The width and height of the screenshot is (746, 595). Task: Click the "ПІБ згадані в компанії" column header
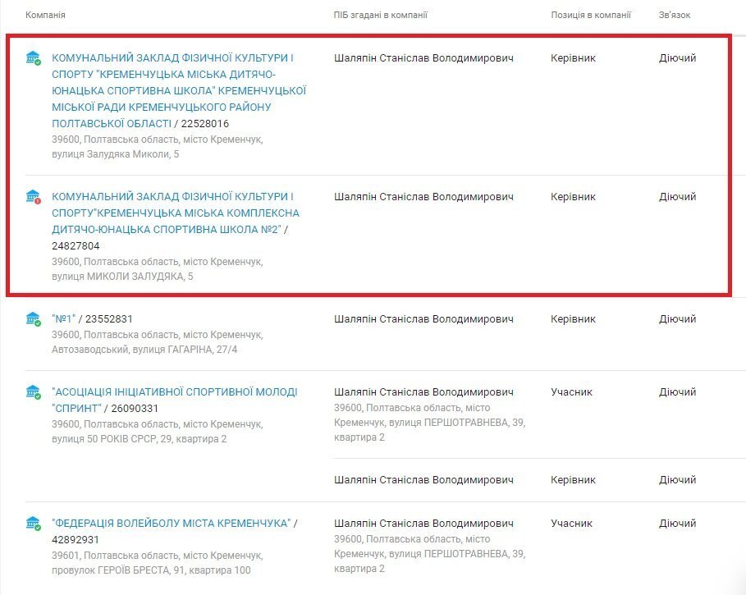pyautogui.click(x=381, y=16)
